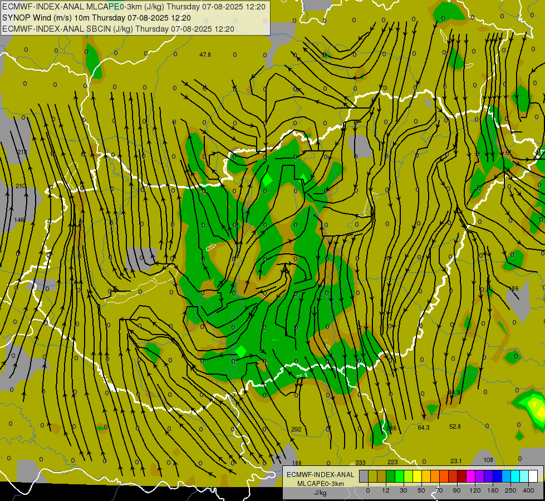Click the 286 value on the map
Screen dimensions: 545x501
[x=391, y=428]
